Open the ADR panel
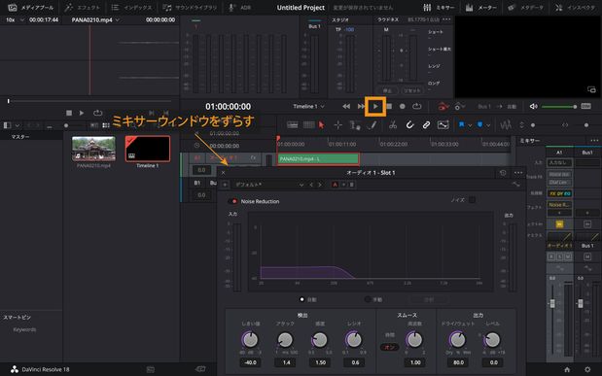The image size is (602, 376). coord(239,8)
